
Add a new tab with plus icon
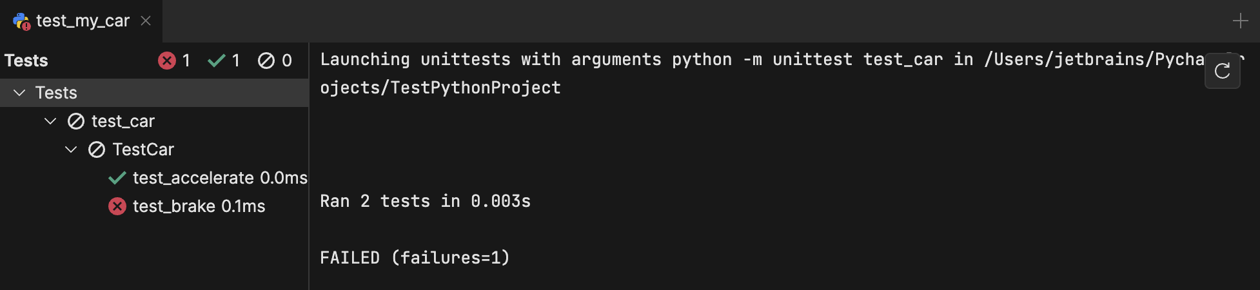1240,21
